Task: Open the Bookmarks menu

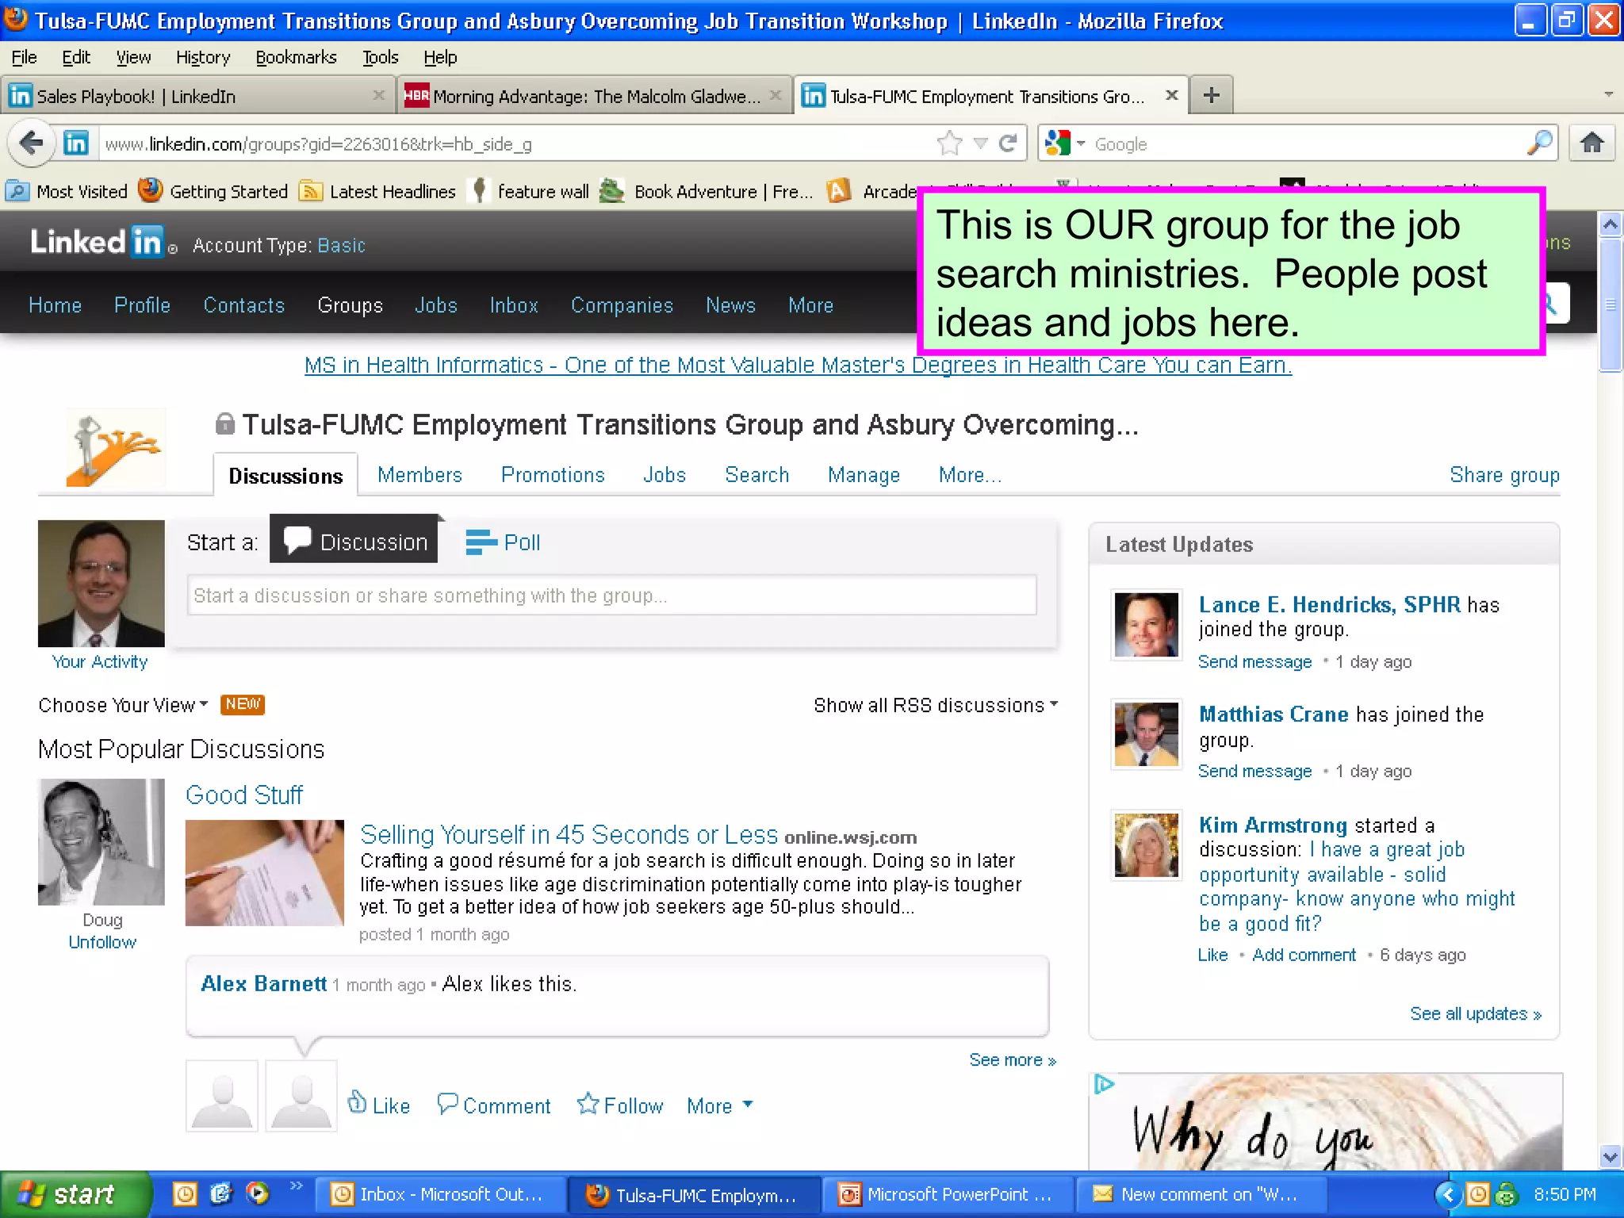Action: tap(296, 57)
